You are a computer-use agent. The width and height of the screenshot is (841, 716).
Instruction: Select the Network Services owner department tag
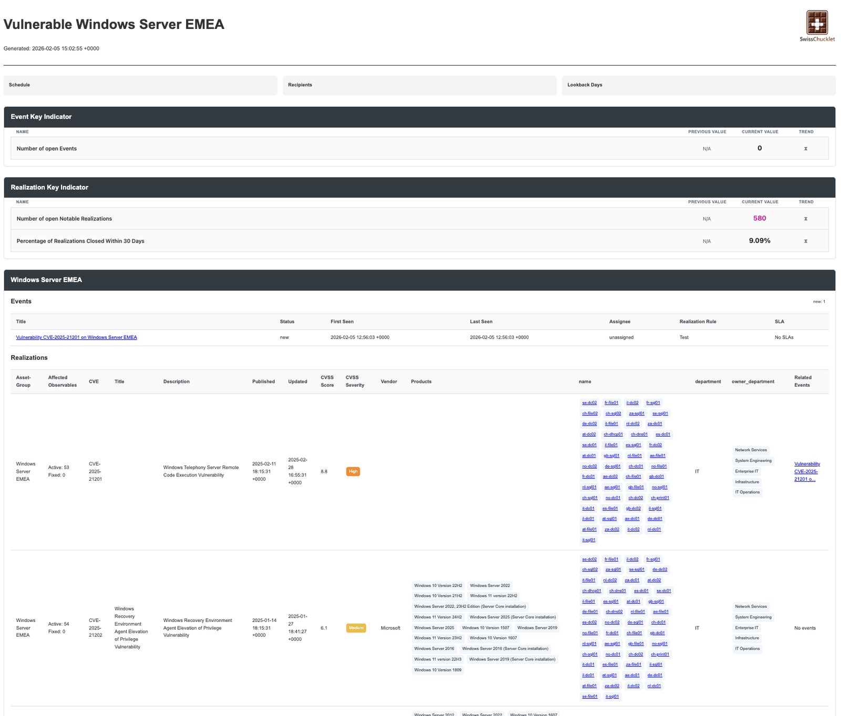751,450
